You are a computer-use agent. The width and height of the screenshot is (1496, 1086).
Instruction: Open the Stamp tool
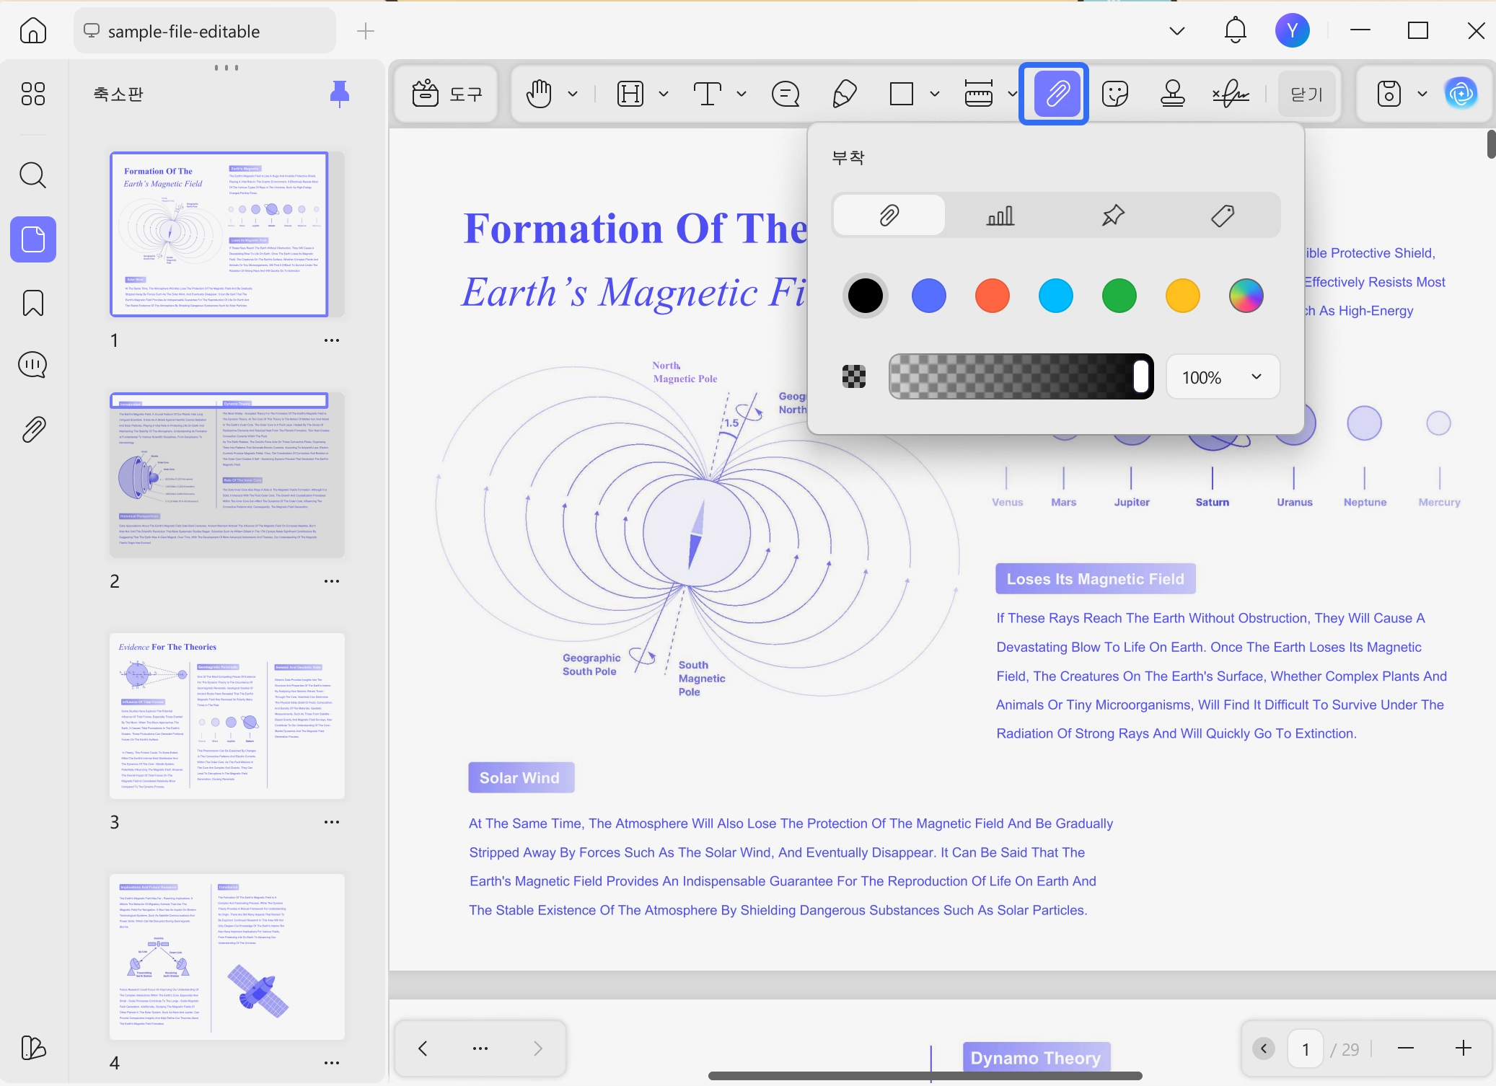1173,94
